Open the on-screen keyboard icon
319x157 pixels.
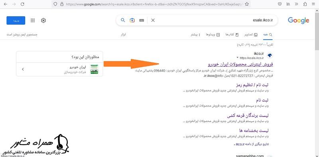point(142,20)
